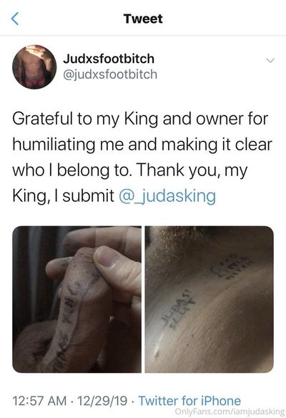
Task: Select the author's bold display name
Action: tap(109, 59)
